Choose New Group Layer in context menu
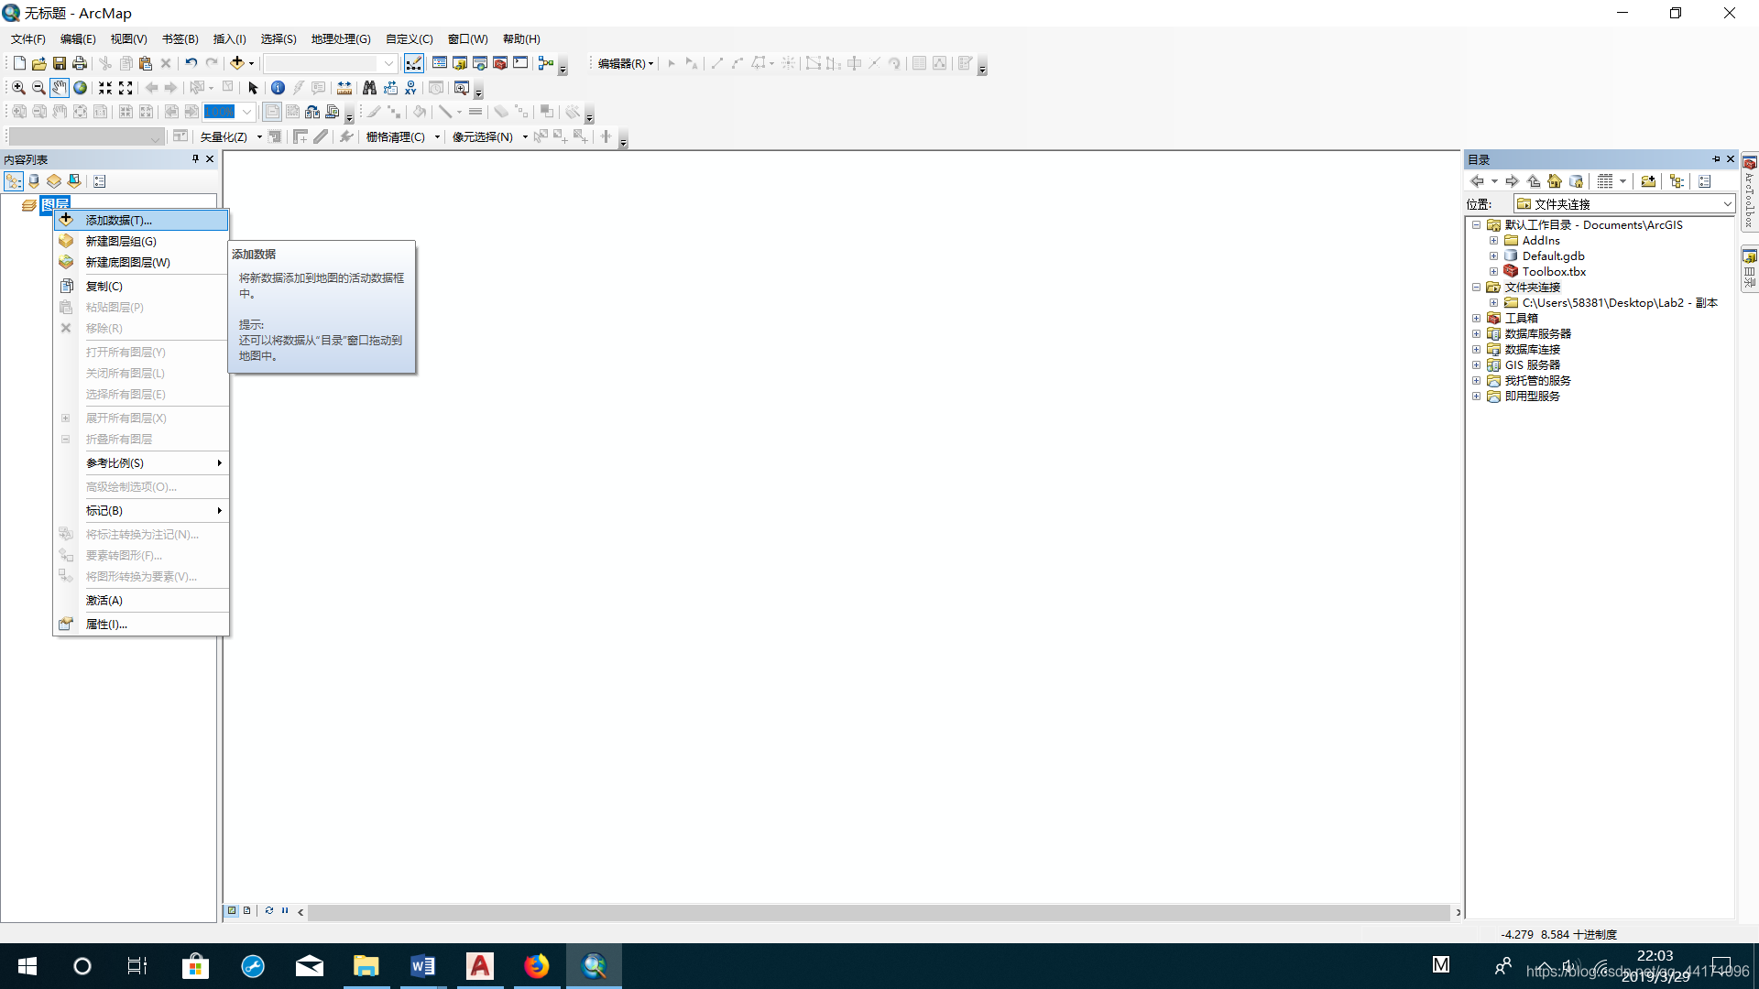 (141, 241)
